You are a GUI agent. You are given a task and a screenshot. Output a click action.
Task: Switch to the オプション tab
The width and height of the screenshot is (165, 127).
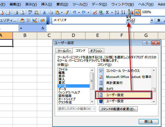(96, 51)
